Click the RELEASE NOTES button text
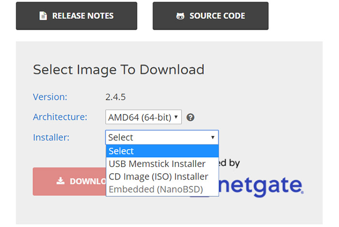 point(83,16)
